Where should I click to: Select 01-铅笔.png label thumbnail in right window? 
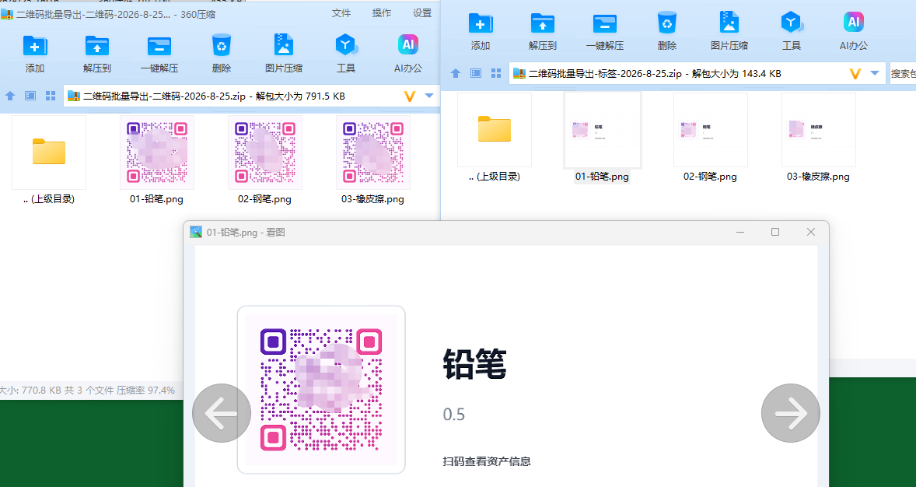[603, 130]
